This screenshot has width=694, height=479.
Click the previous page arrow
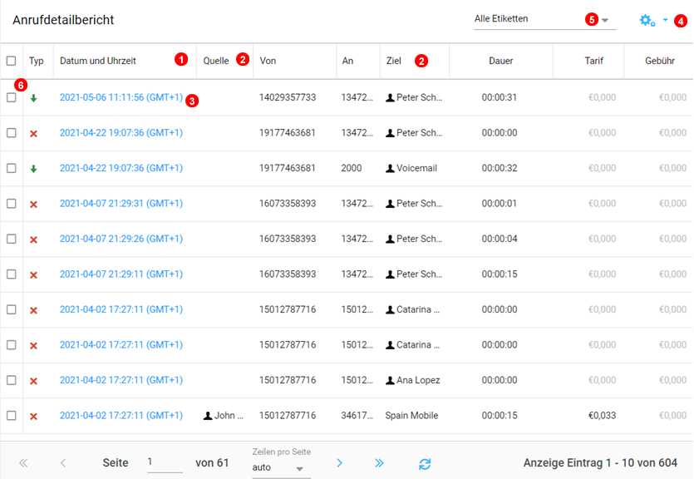pyautogui.click(x=63, y=463)
